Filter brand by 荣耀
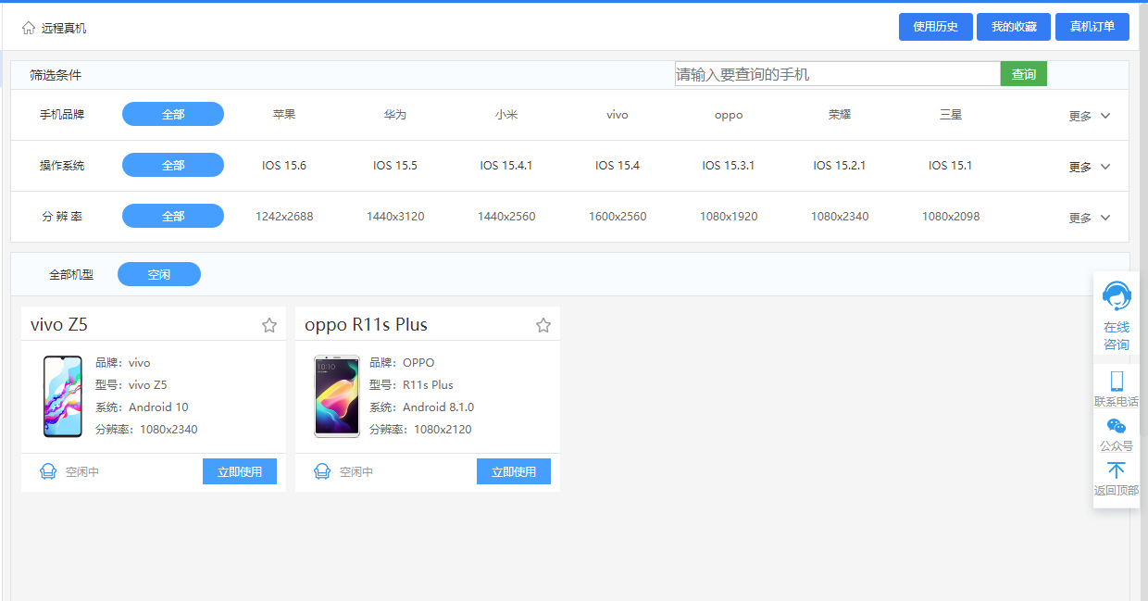1148x601 pixels. (x=840, y=115)
